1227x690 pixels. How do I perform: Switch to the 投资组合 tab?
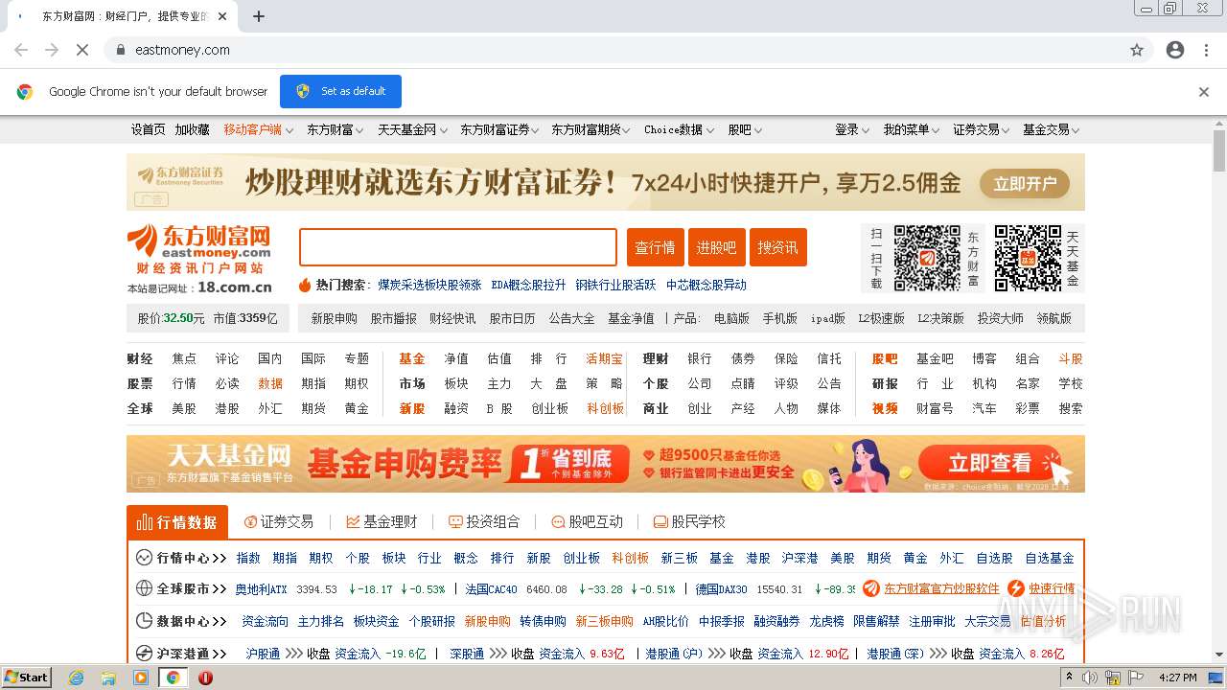click(484, 522)
